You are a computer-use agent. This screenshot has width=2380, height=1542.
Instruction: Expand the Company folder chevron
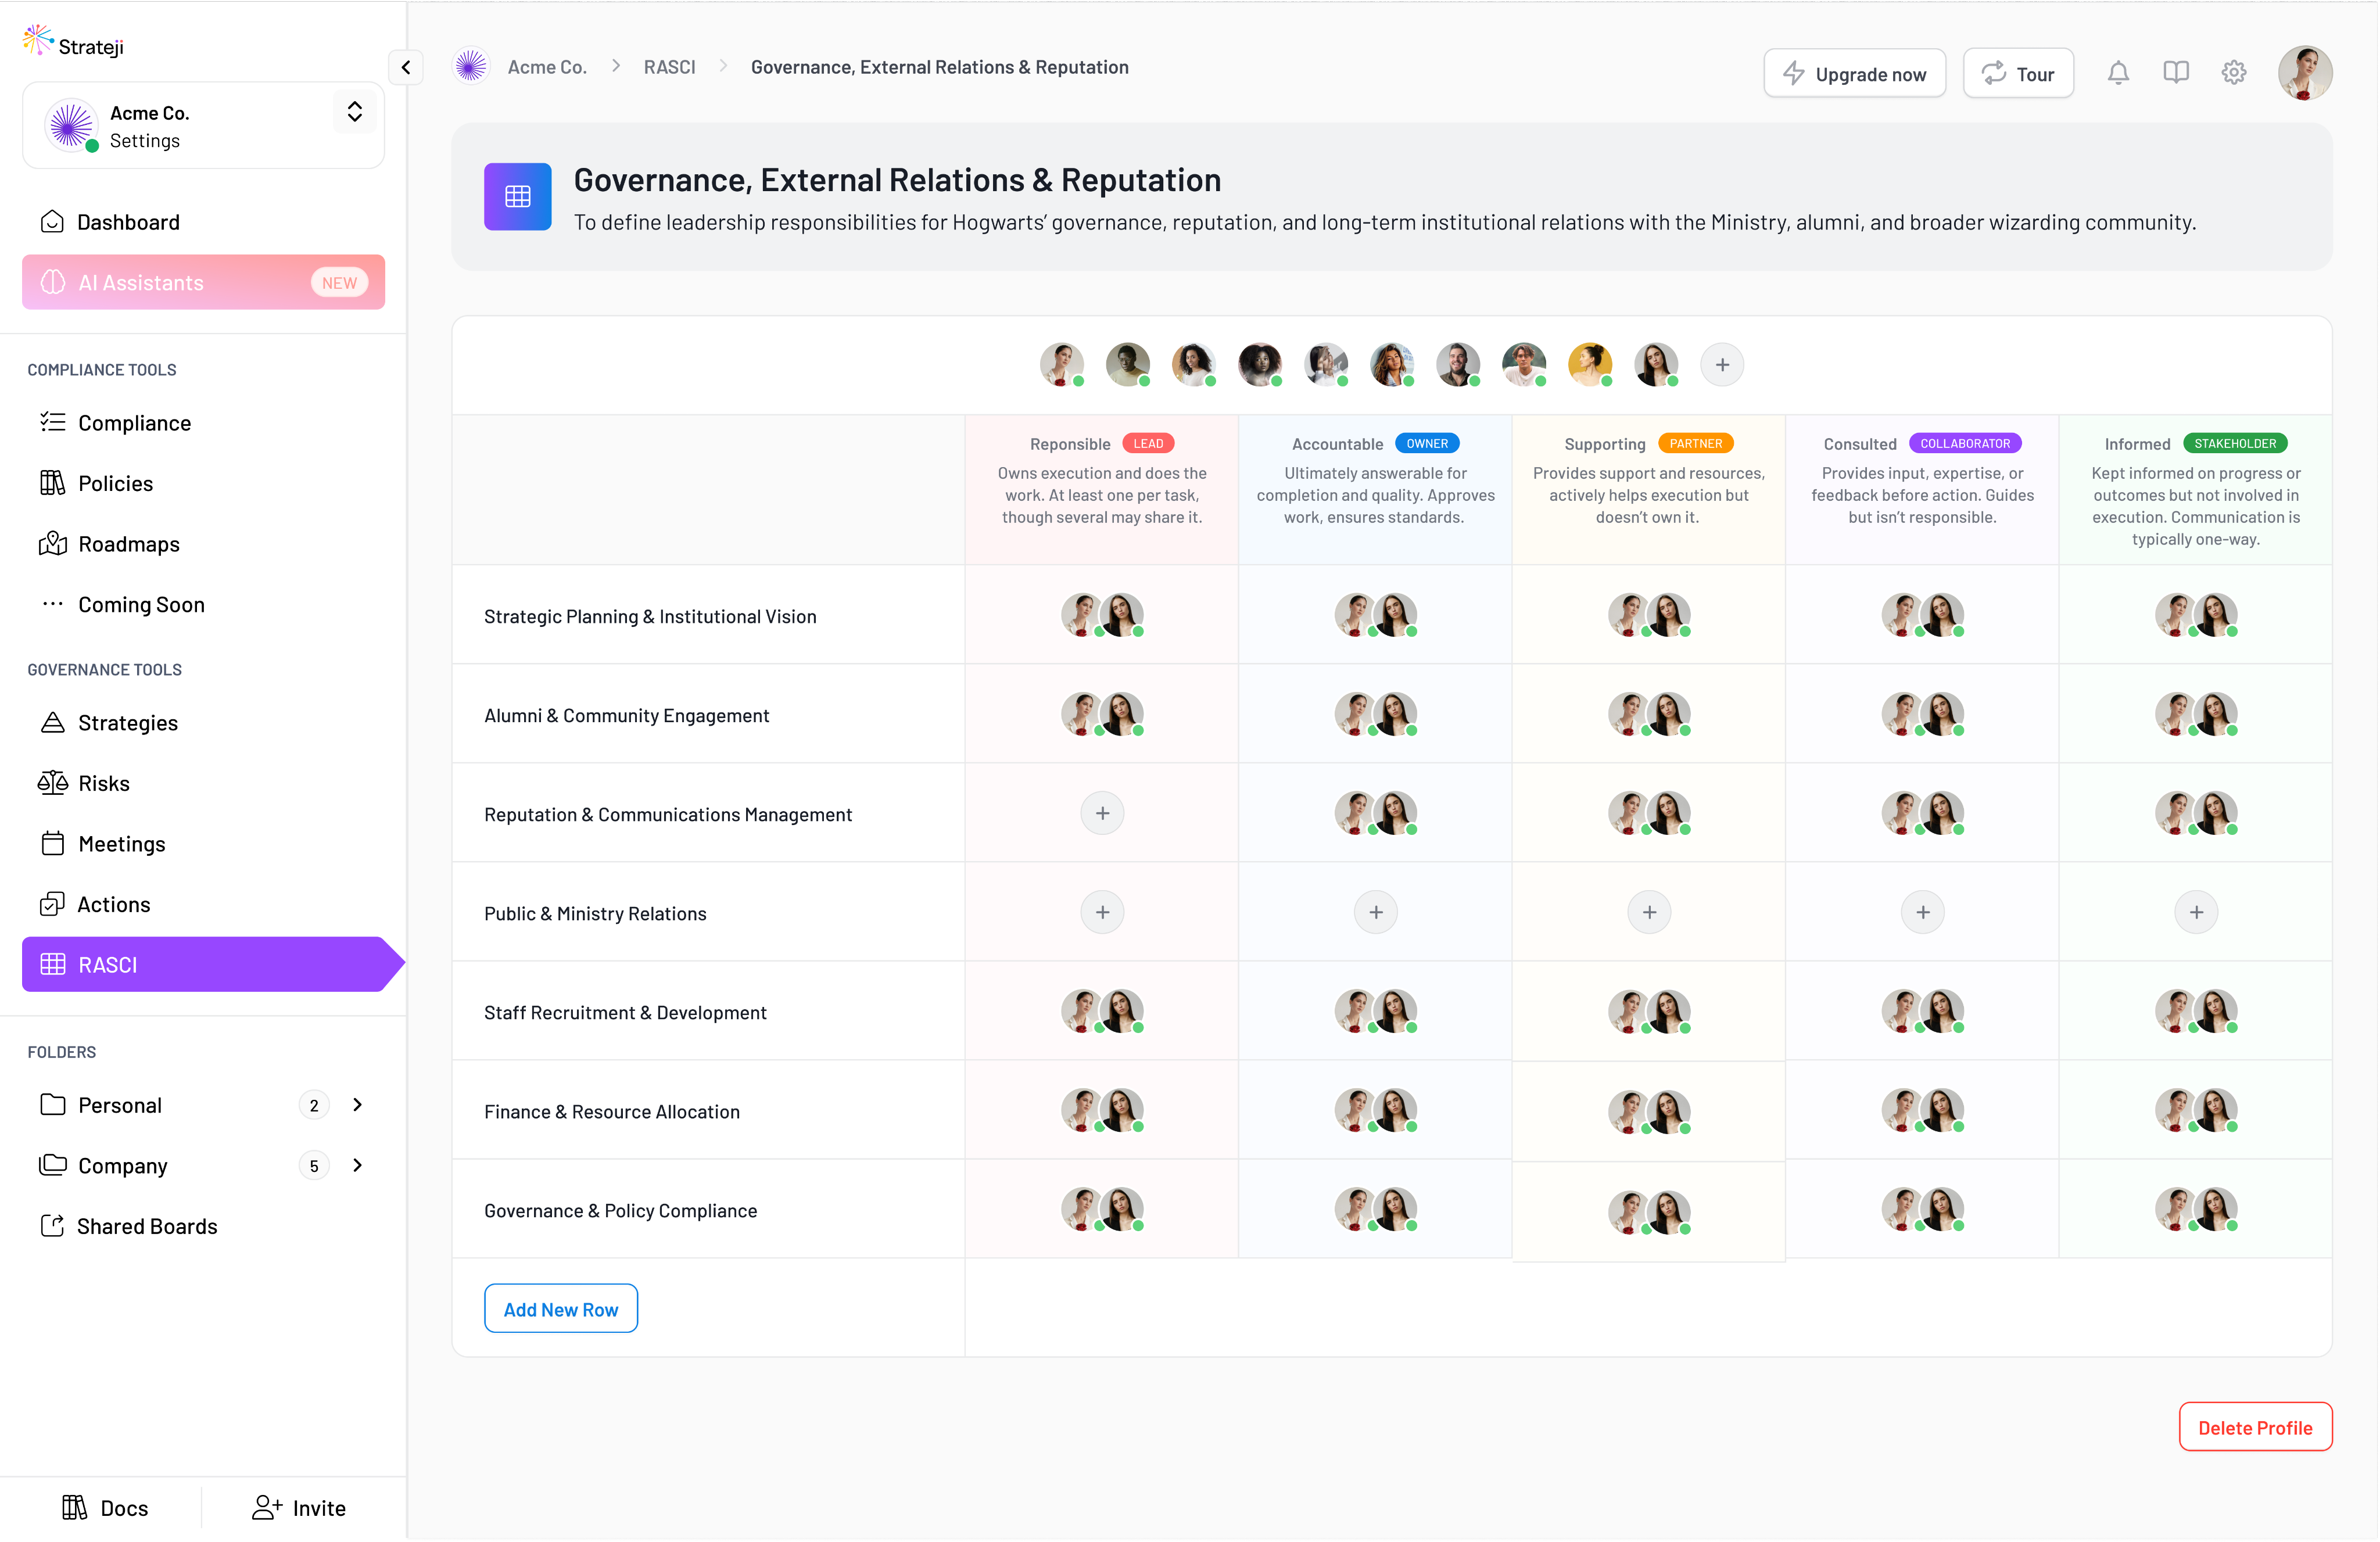tap(358, 1166)
